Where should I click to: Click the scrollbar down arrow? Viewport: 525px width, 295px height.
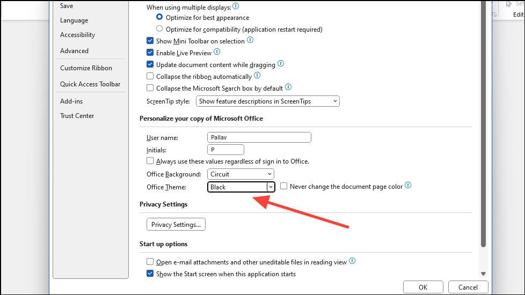click(x=483, y=274)
